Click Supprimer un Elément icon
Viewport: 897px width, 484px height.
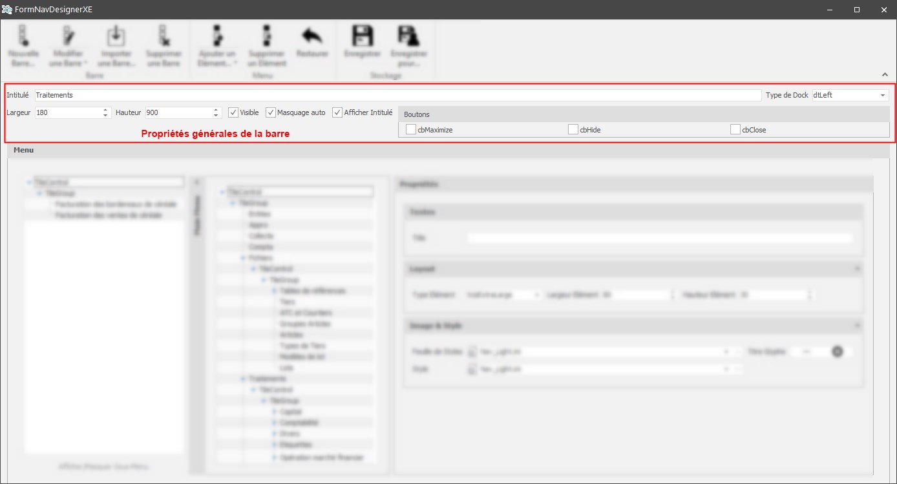267,36
